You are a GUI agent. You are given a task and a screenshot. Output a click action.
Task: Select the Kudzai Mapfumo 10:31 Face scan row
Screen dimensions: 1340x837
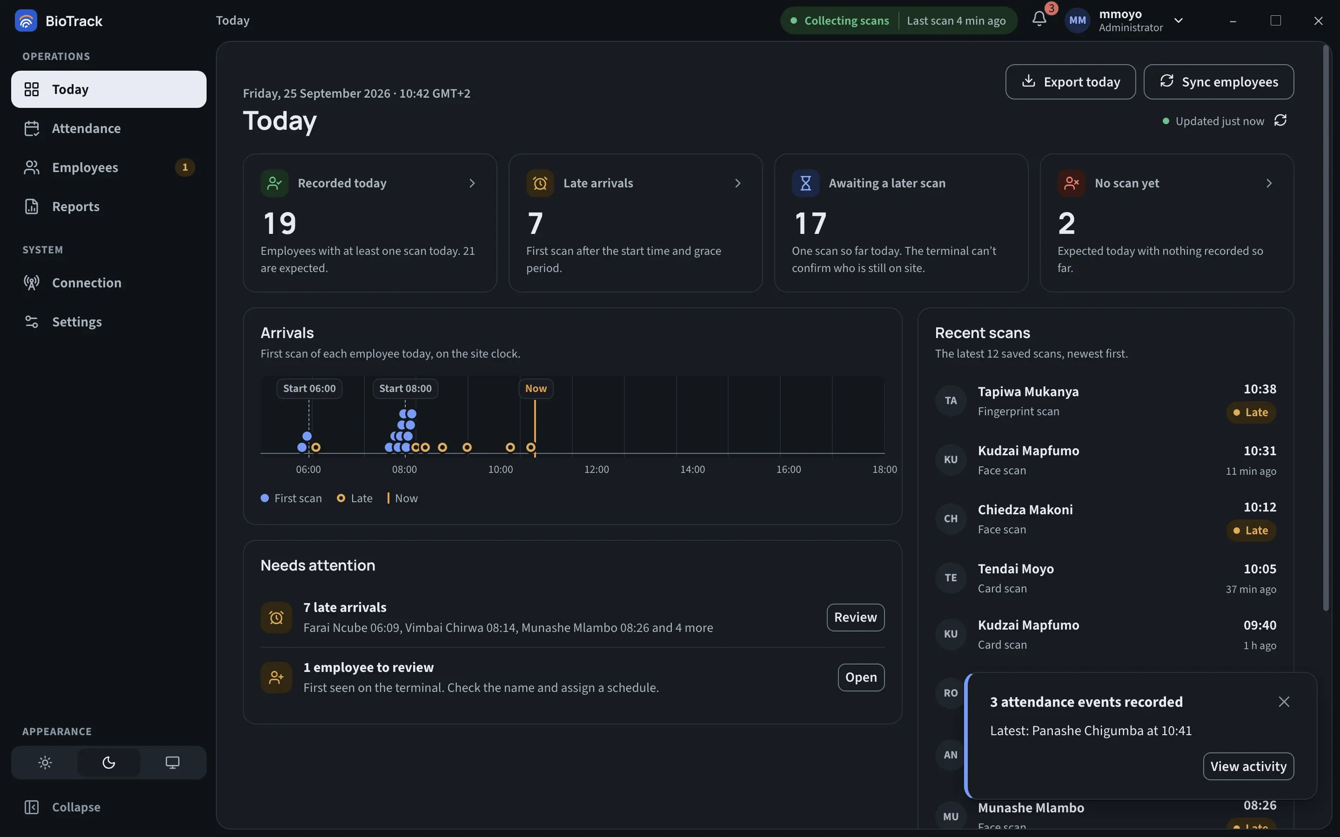tap(1106, 459)
